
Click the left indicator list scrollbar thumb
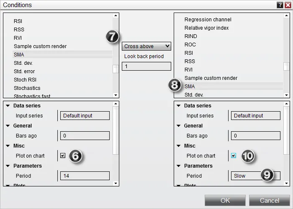point(116,69)
